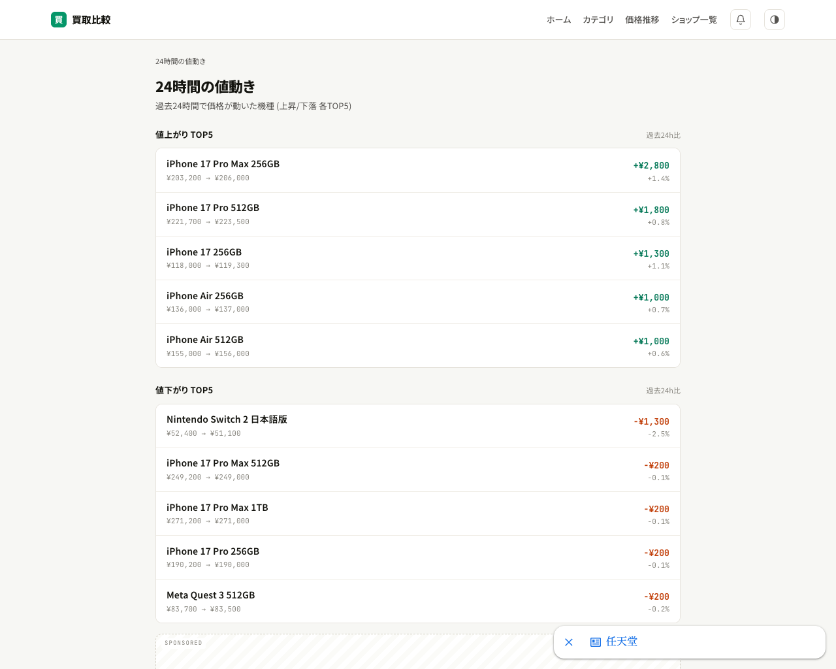836x669 pixels.
Task: Open iPhone 17 Pro Max 256GB row
Action: tap(418, 171)
